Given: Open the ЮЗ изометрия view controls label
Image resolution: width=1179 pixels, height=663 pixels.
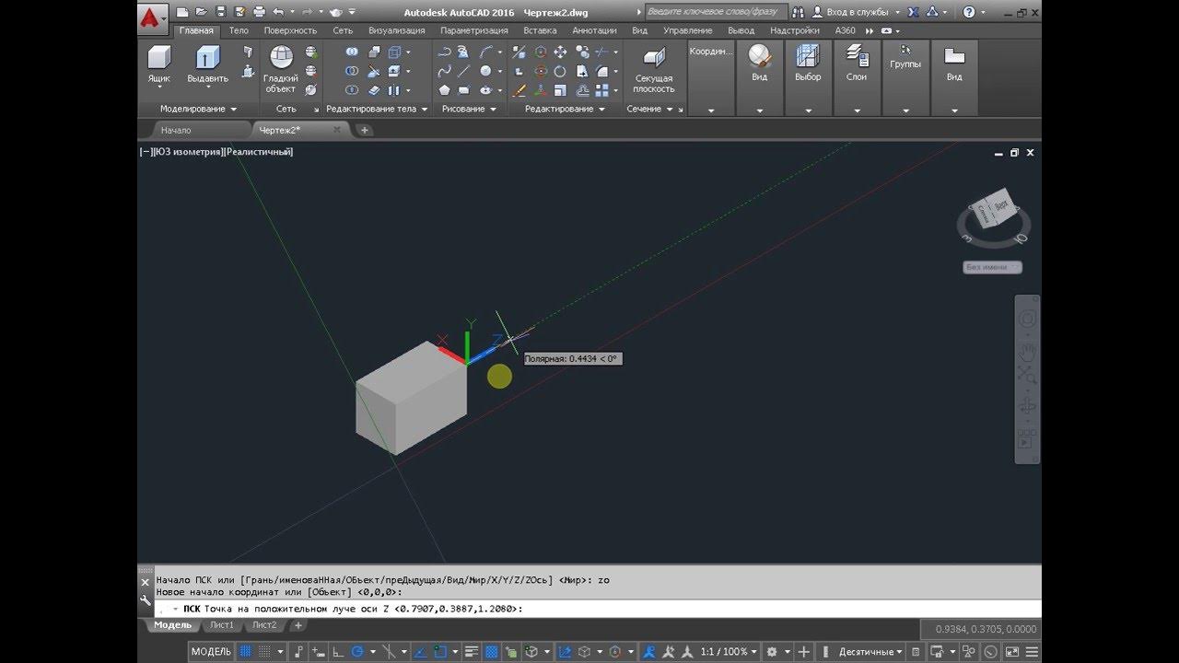Looking at the screenshot, I should (188, 152).
